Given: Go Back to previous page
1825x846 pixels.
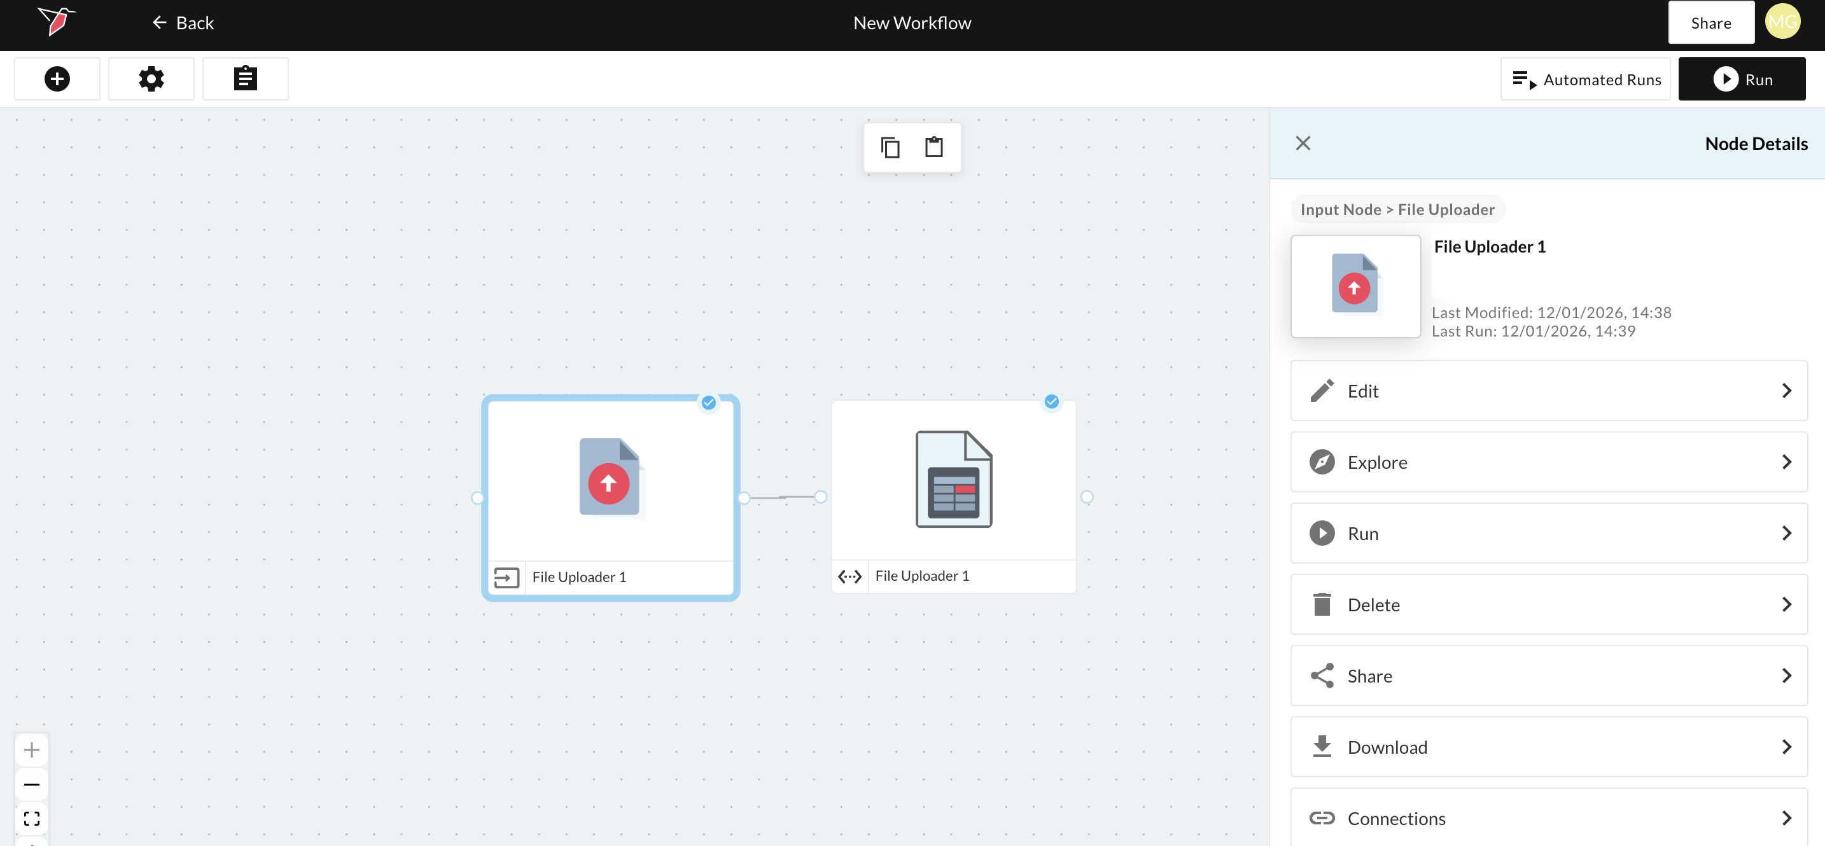Looking at the screenshot, I should pos(183,23).
